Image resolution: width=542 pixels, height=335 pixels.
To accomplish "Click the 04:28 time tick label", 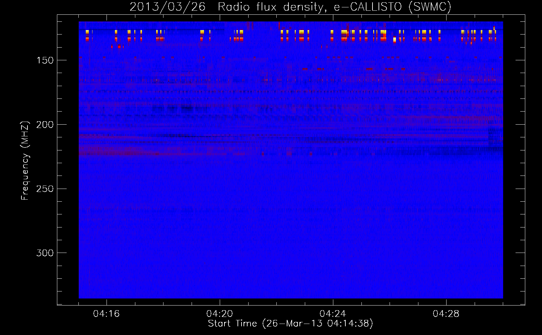I will click(x=446, y=314).
